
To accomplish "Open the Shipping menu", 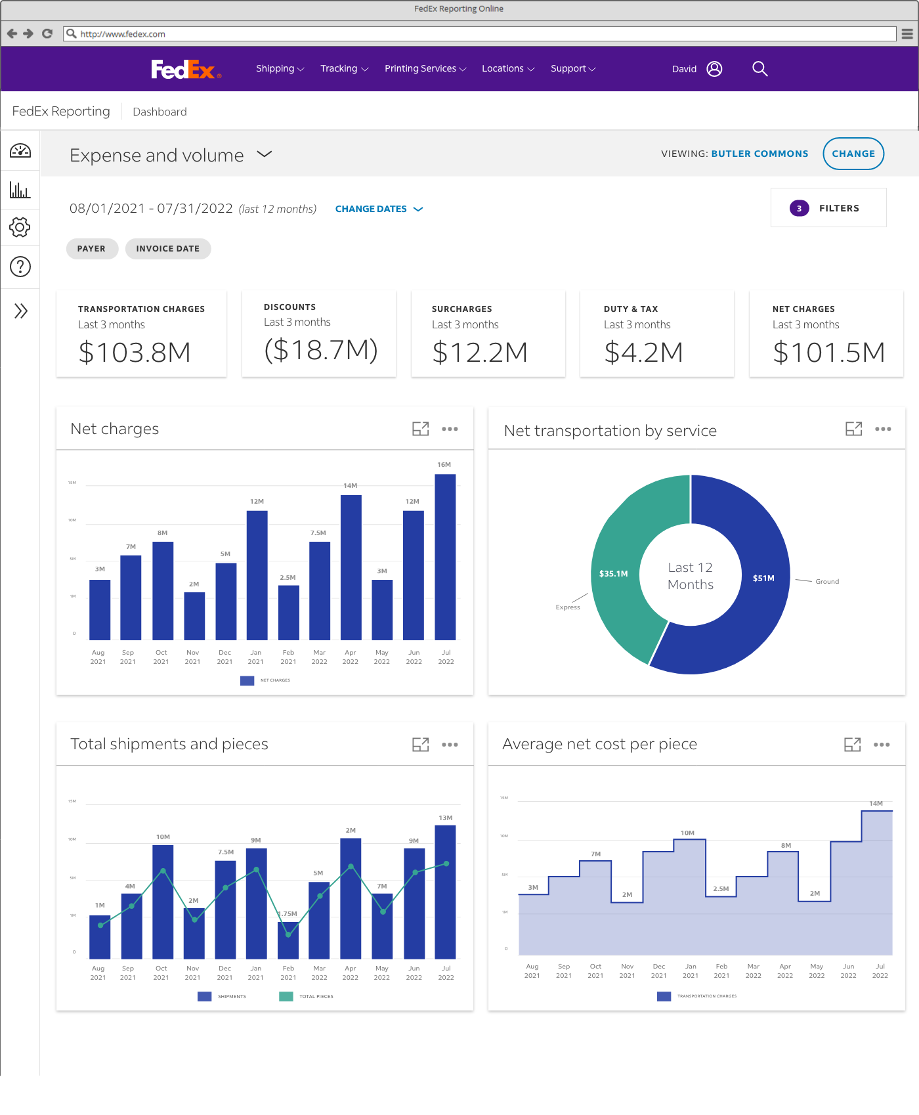I will tap(280, 68).
